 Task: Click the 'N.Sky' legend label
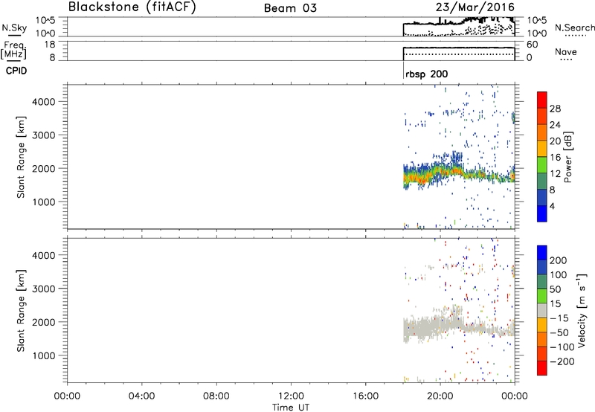[14, 28]
